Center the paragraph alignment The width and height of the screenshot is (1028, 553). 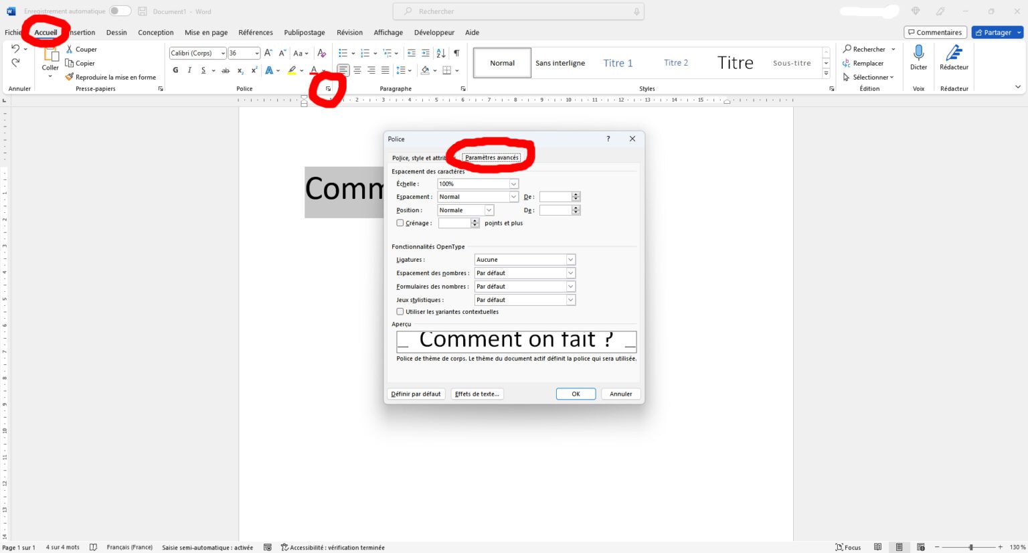click(357, 70)
